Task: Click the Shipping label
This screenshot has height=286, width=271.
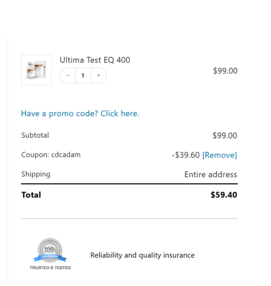Action: coord(36,174)
